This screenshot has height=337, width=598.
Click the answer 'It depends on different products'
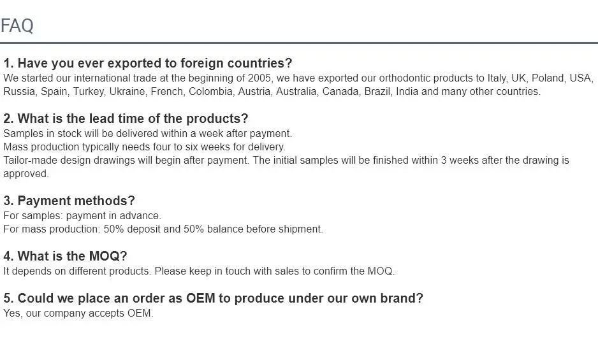click(x=77, y=271)
